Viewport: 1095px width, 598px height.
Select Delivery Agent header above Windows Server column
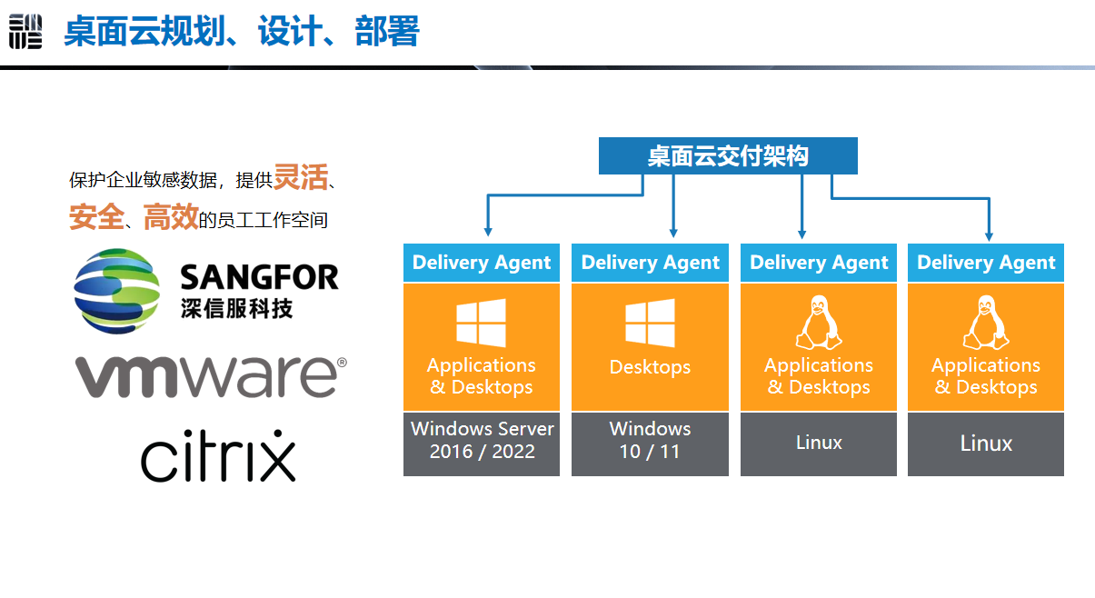click(482, 263)
